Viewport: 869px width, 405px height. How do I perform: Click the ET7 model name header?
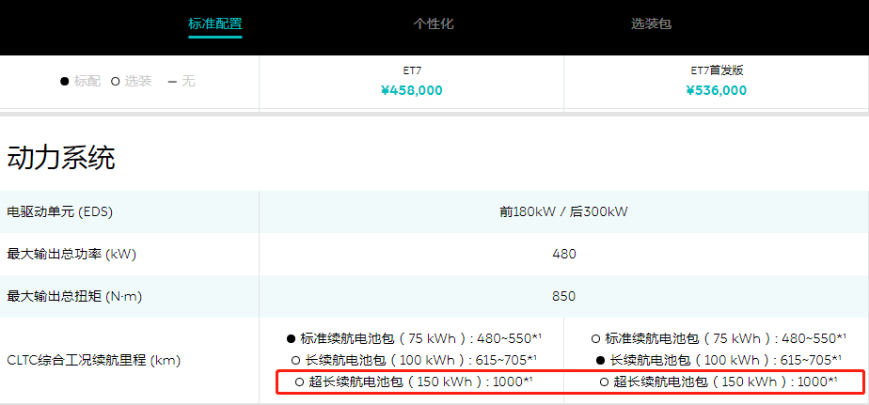[x=412, y=70]
